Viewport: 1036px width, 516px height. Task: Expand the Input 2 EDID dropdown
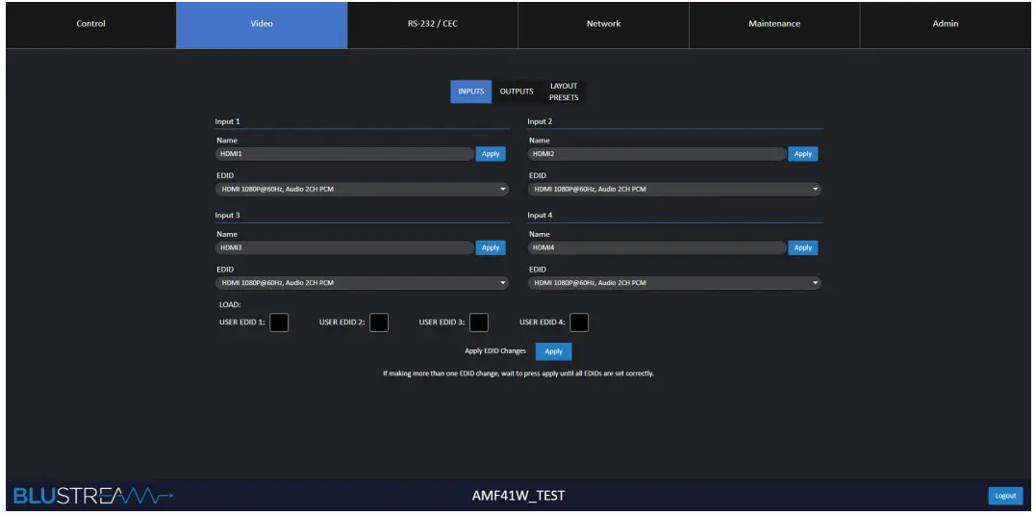click(674, 190)
